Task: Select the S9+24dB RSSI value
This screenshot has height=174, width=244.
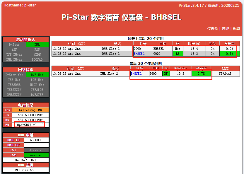Action: [x=226, y=74]
